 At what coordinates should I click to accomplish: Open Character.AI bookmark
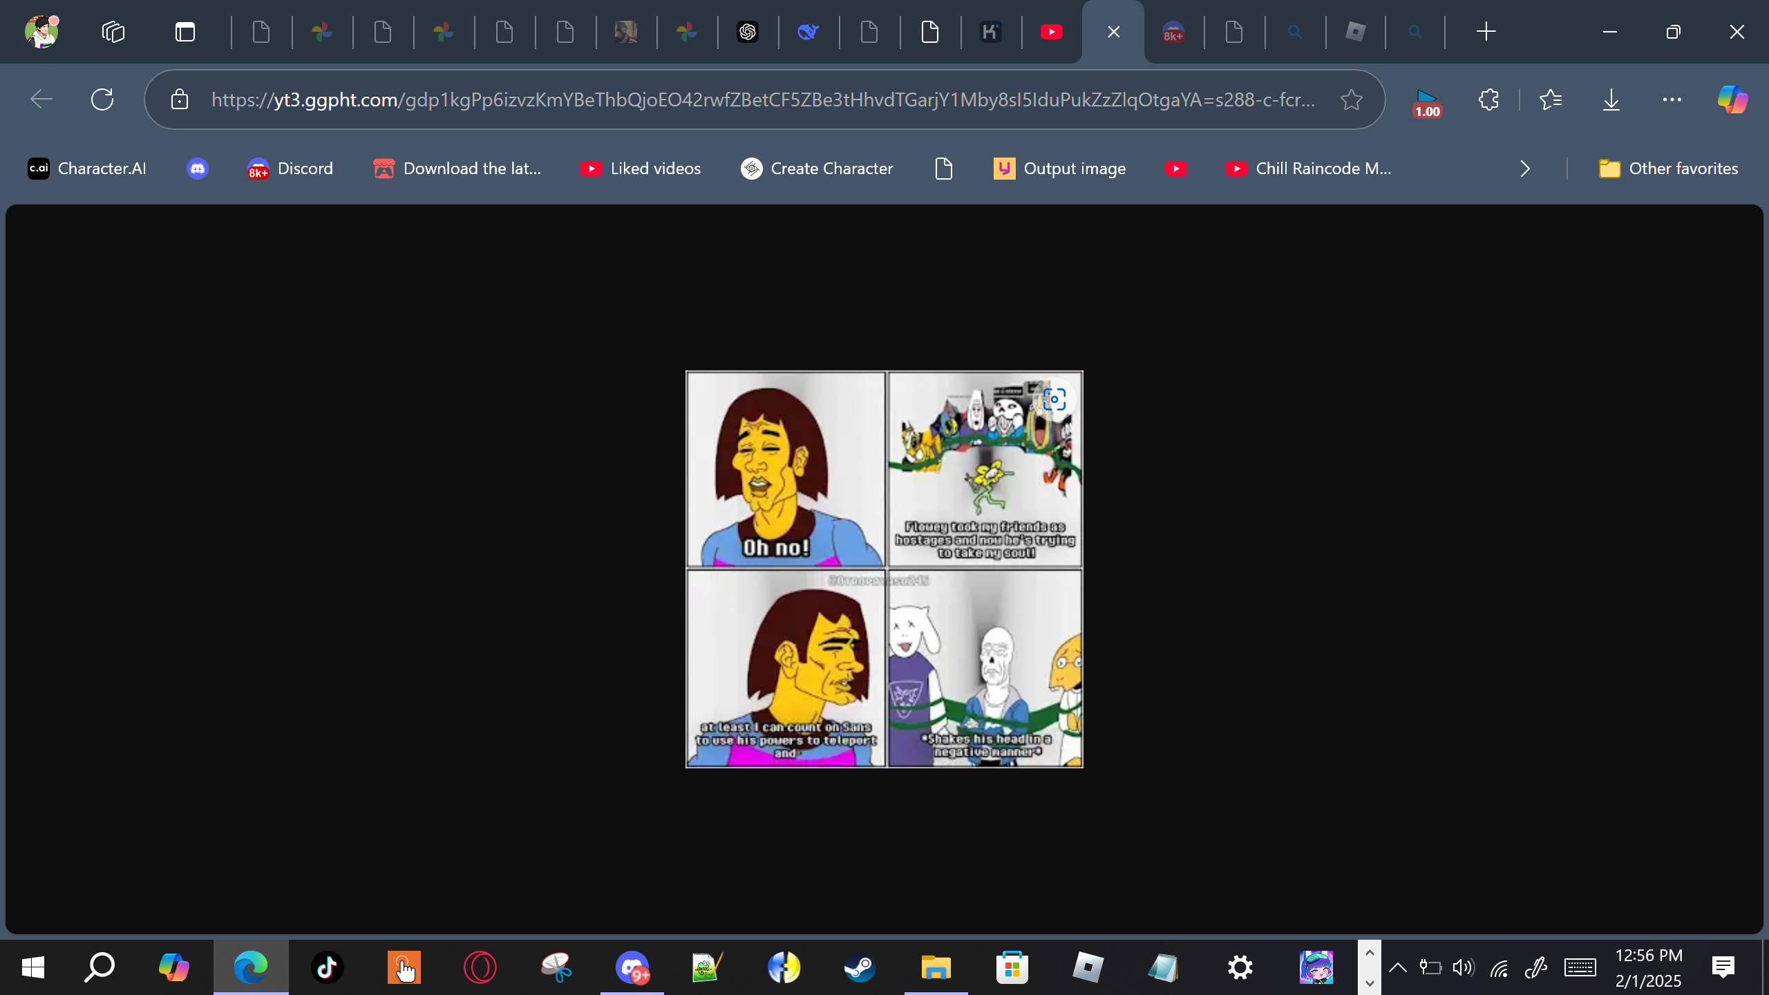click(x=87, y=169)
